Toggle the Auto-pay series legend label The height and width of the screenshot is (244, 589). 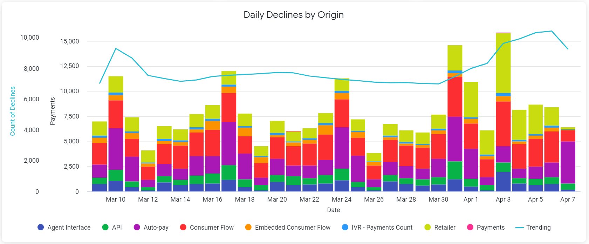[156, 228]
